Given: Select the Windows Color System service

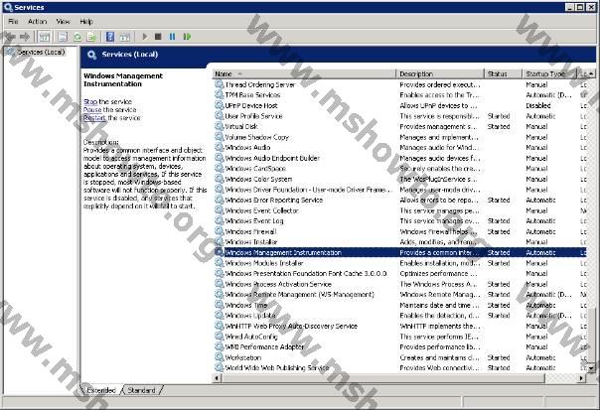Looking at the screenshot, I should 399,179.
